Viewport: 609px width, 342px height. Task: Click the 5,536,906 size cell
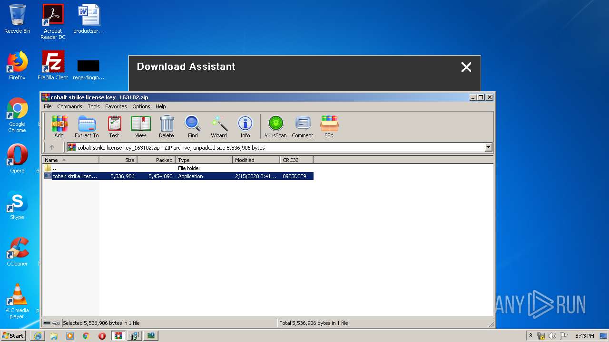[122, 176]
